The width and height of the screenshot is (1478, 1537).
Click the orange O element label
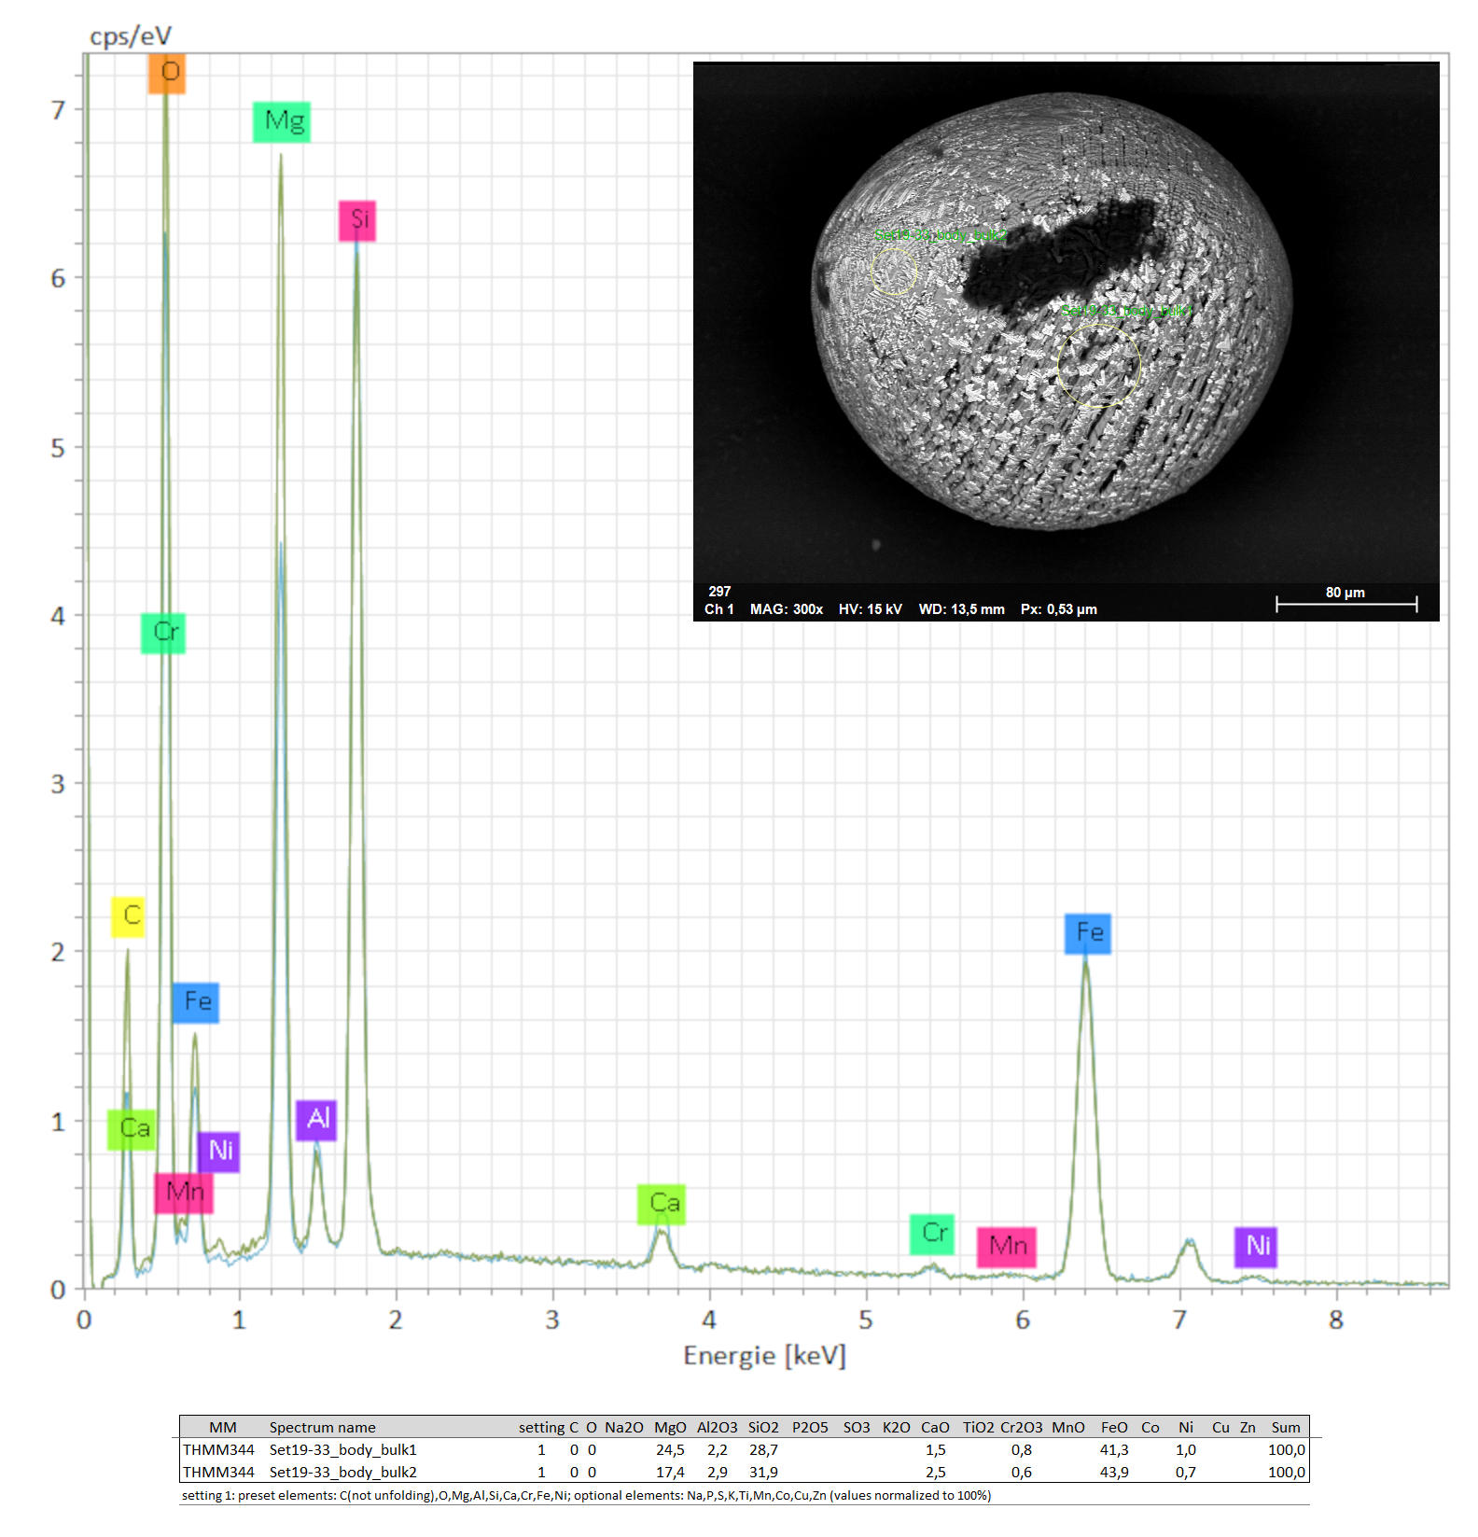point(167,73)
